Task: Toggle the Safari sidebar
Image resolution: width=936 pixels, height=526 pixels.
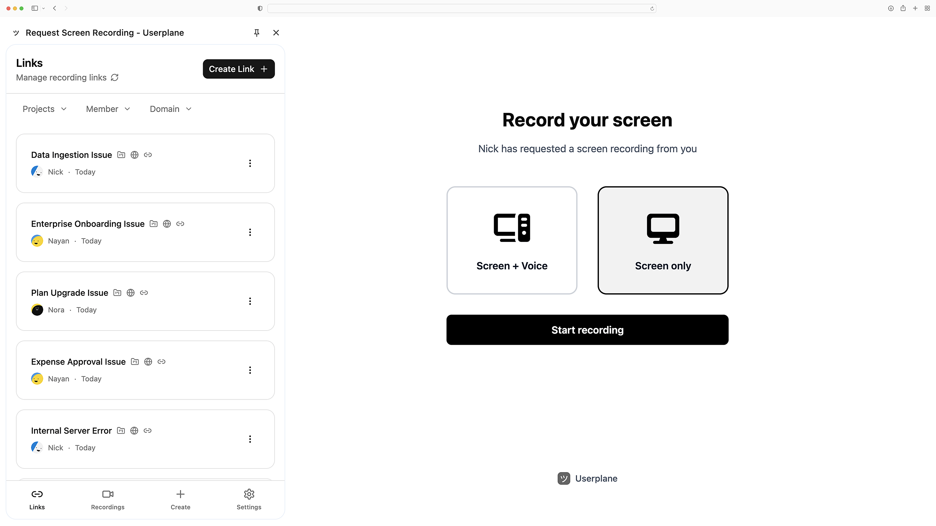Action: click(x=34, y=8)
